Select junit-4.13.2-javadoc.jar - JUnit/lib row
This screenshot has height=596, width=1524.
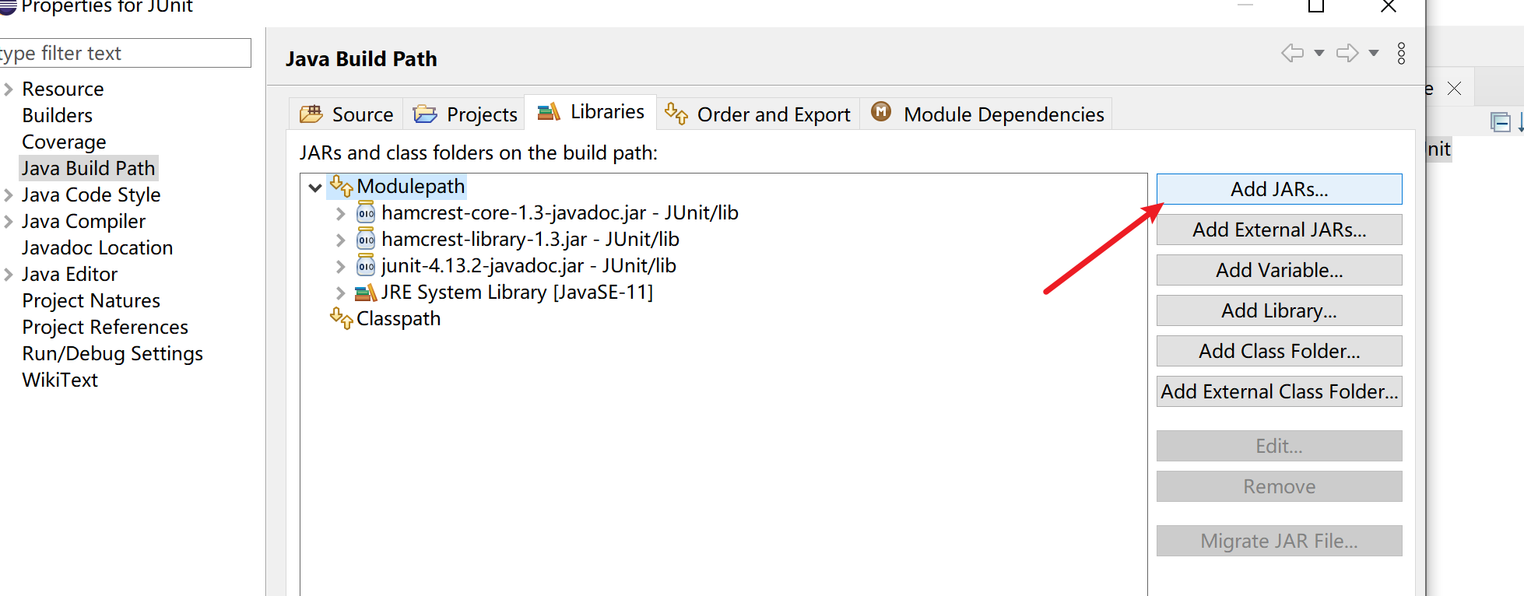[x=528, y=265]
